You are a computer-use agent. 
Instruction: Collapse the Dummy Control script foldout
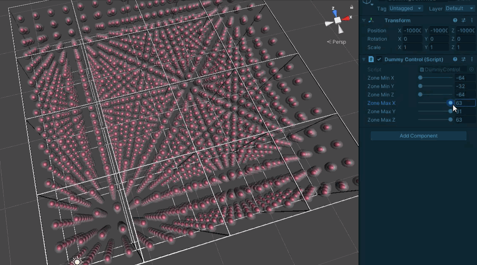click(x=364, y=59)
